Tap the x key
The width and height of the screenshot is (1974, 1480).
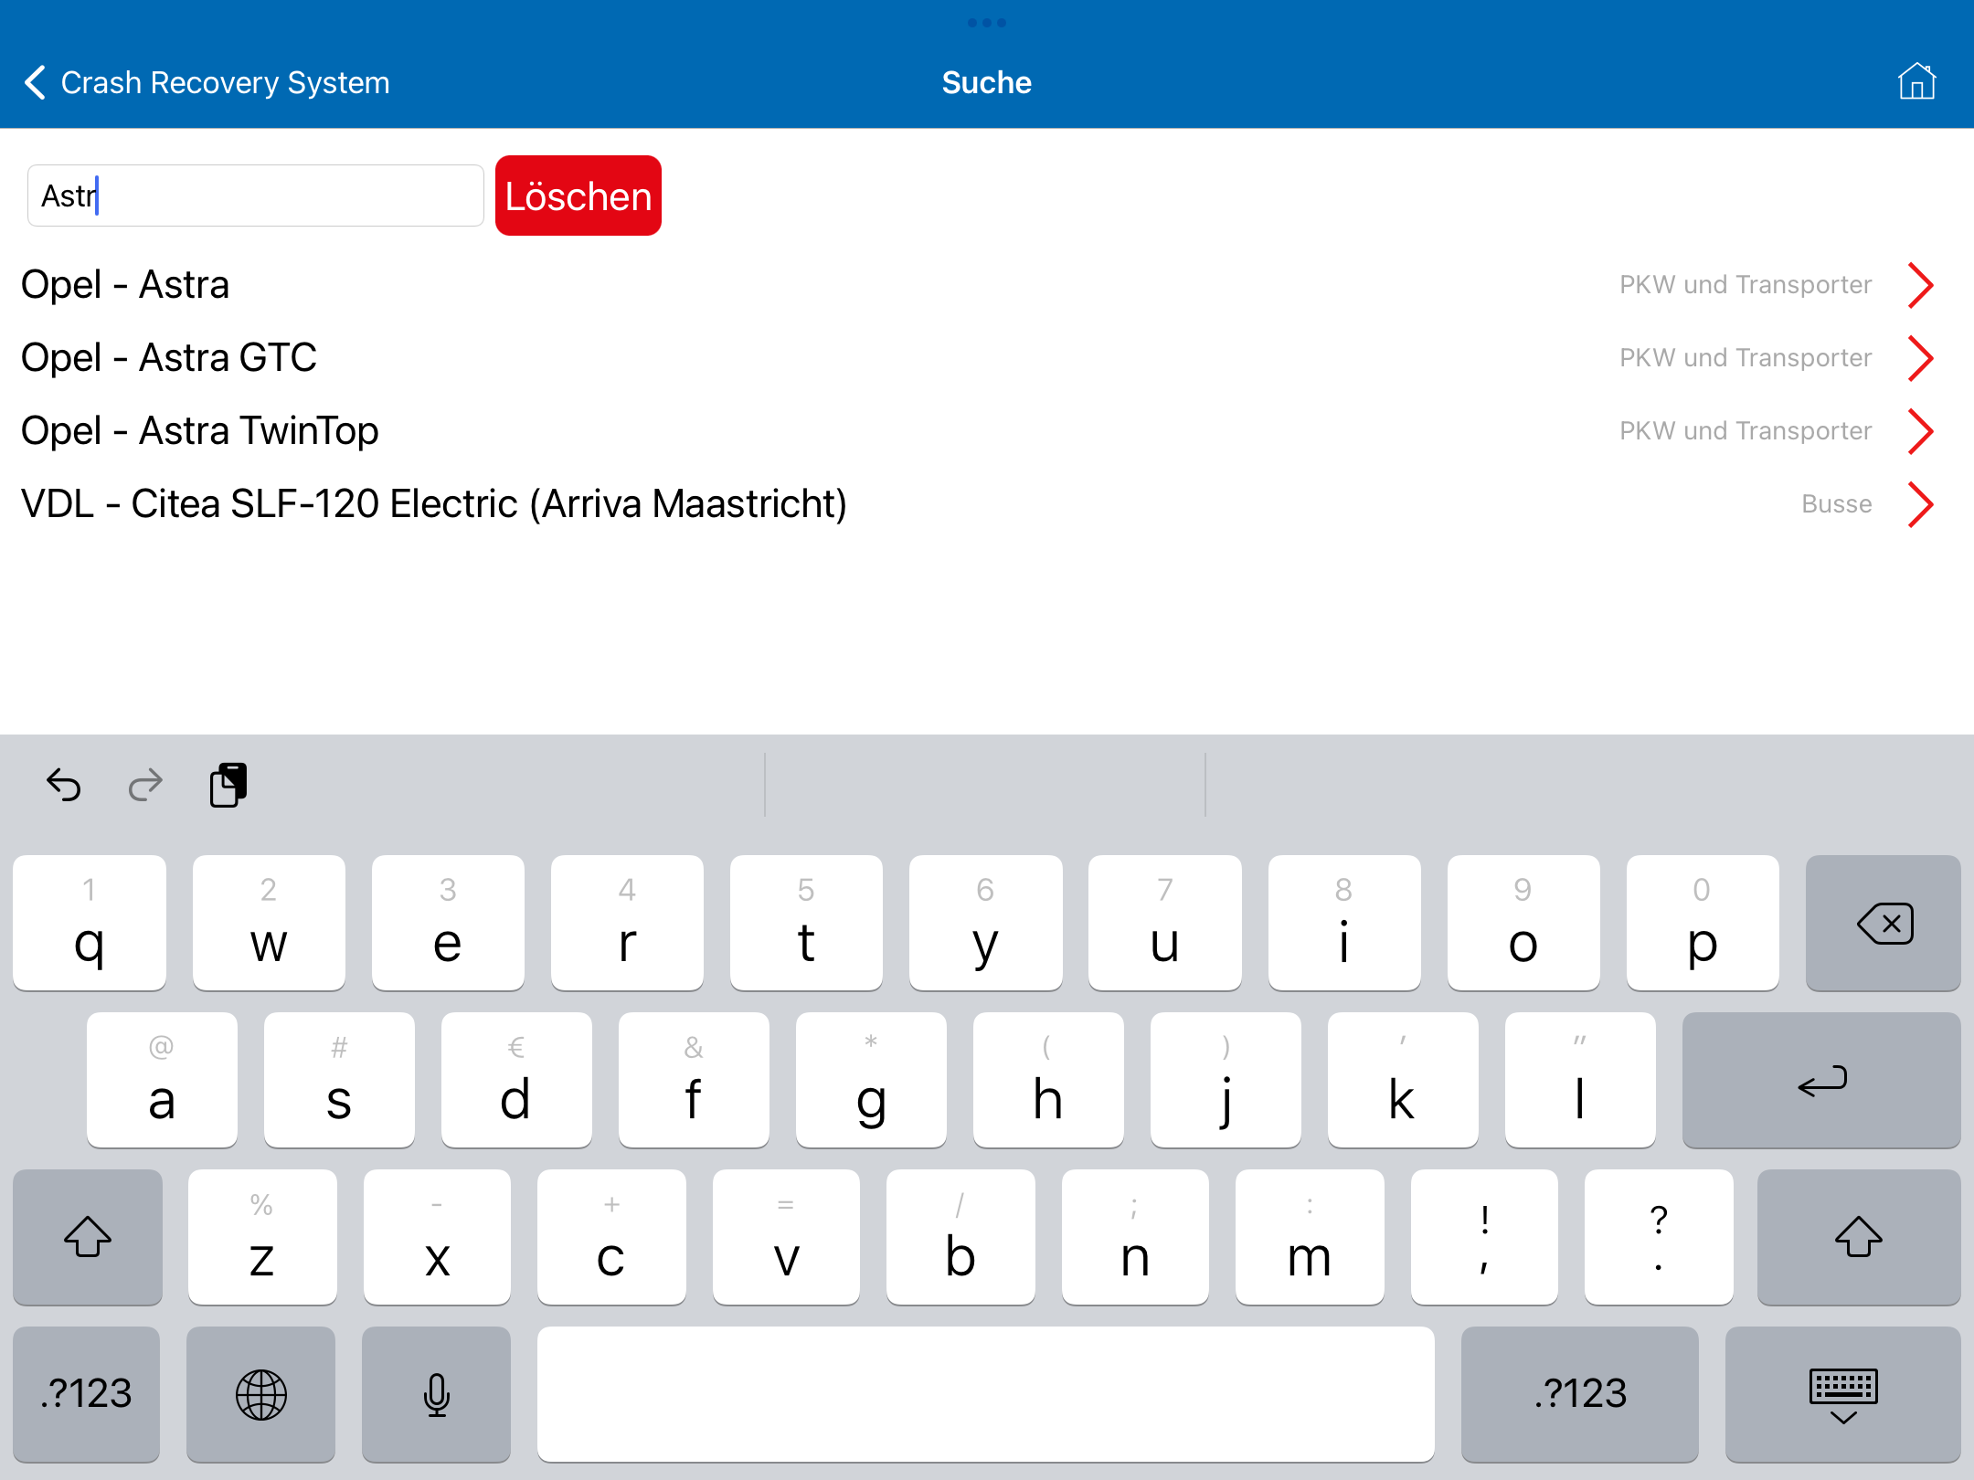point(437,1237)
